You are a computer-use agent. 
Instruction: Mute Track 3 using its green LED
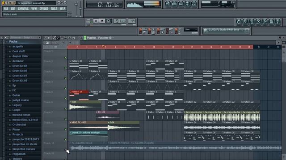point(65,78)
